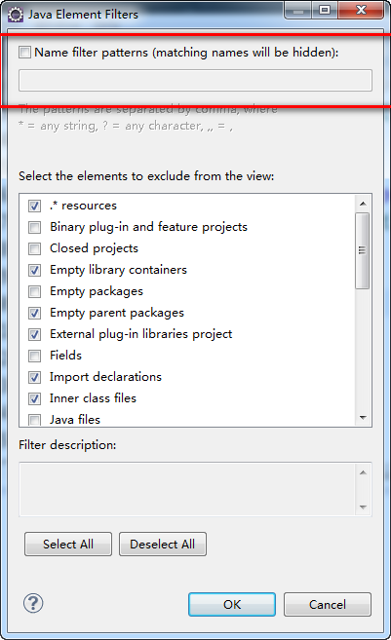Select 'Empty parent packages' row text
Image resolution: width=391 pixels, height=640 pixels.
117,313
